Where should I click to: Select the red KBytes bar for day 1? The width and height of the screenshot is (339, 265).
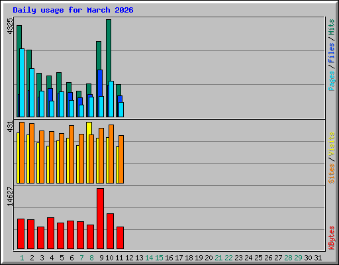tap(21, 234)
